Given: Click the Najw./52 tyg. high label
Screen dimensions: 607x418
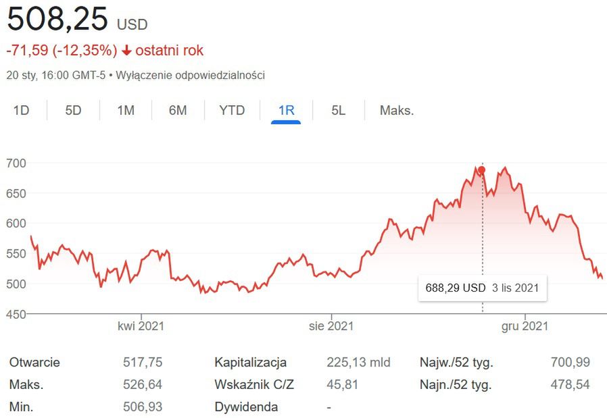Looking at the screenshot, I should [x=456, y=363].
